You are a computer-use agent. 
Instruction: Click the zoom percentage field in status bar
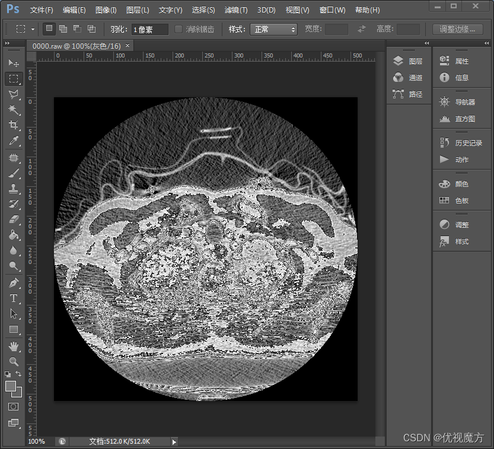tap(37, 441)
